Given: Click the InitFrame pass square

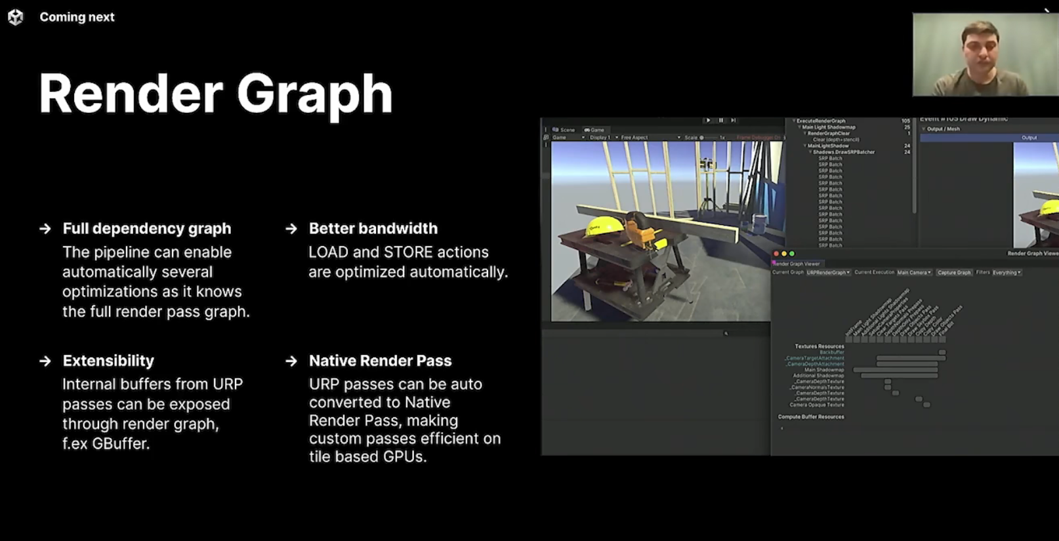Looking at the screenshot, I should (x=849, y=340).
